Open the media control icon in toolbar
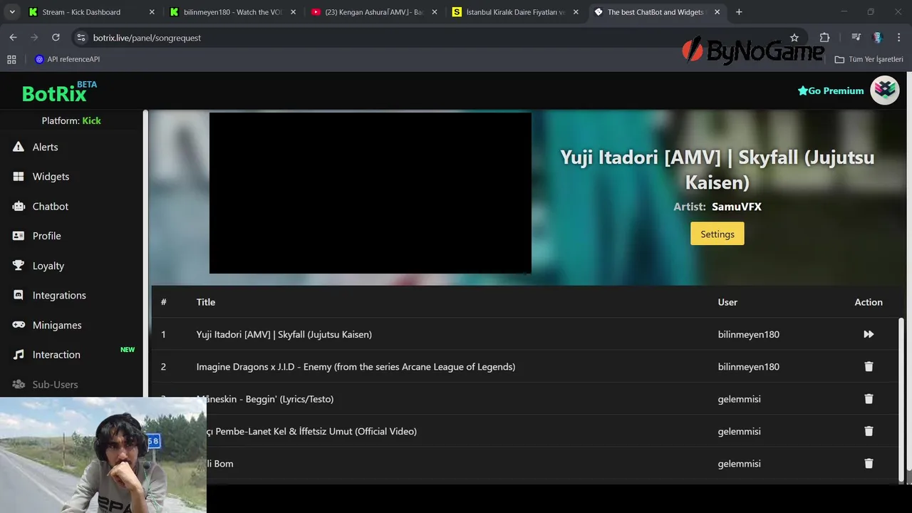The width and height of the screenshot is (912, 513). (x=856, y=38)
